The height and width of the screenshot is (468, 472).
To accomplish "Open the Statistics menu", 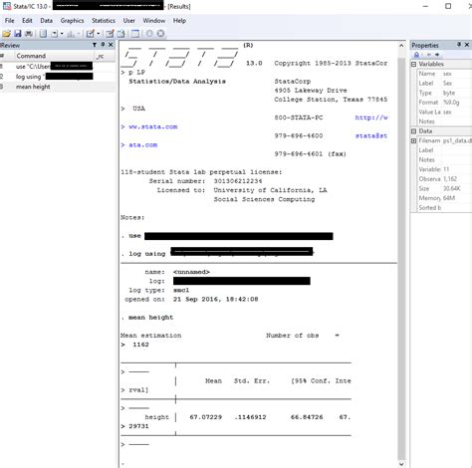I will pos(104,21).
